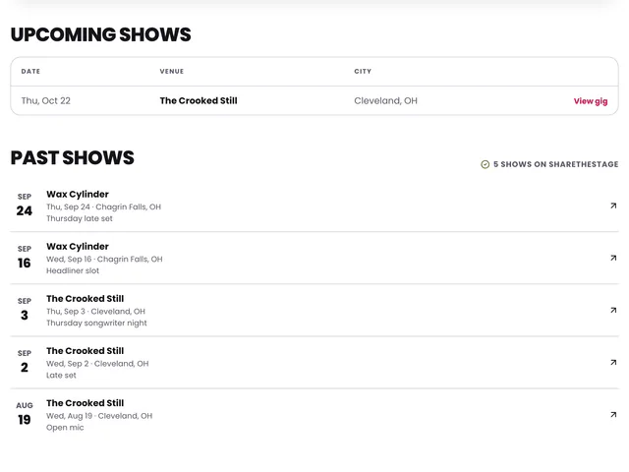Click Thu, Sep 3 · Cleveland, OH line

click(96, 312)
